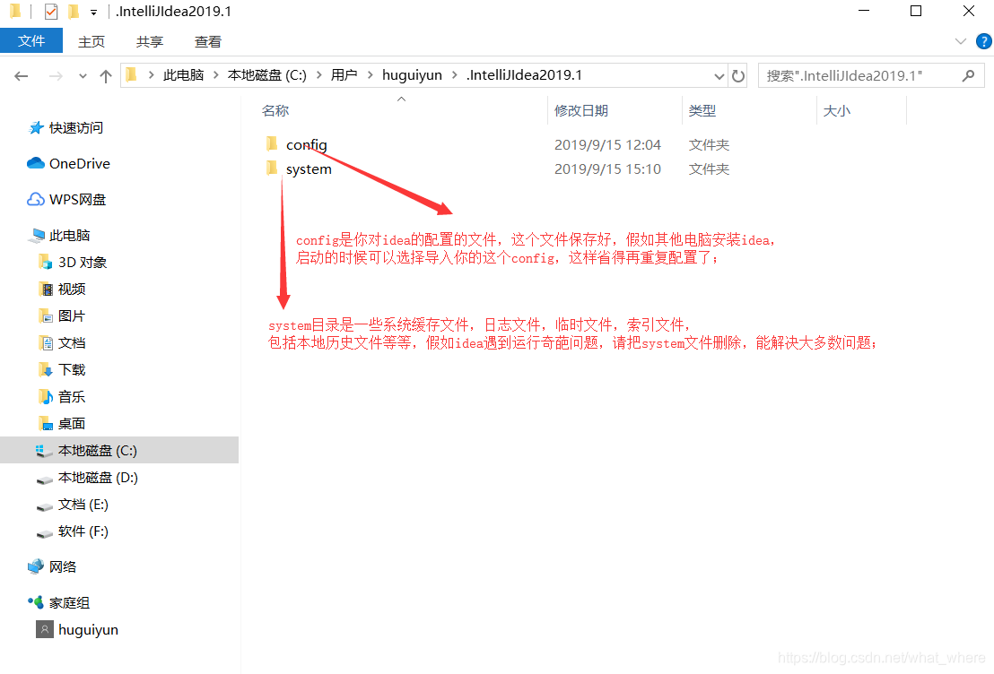The height and width of the screenshot is (674, 994).
Task: Click the new folder quick access icon
Action: point(74,12)
